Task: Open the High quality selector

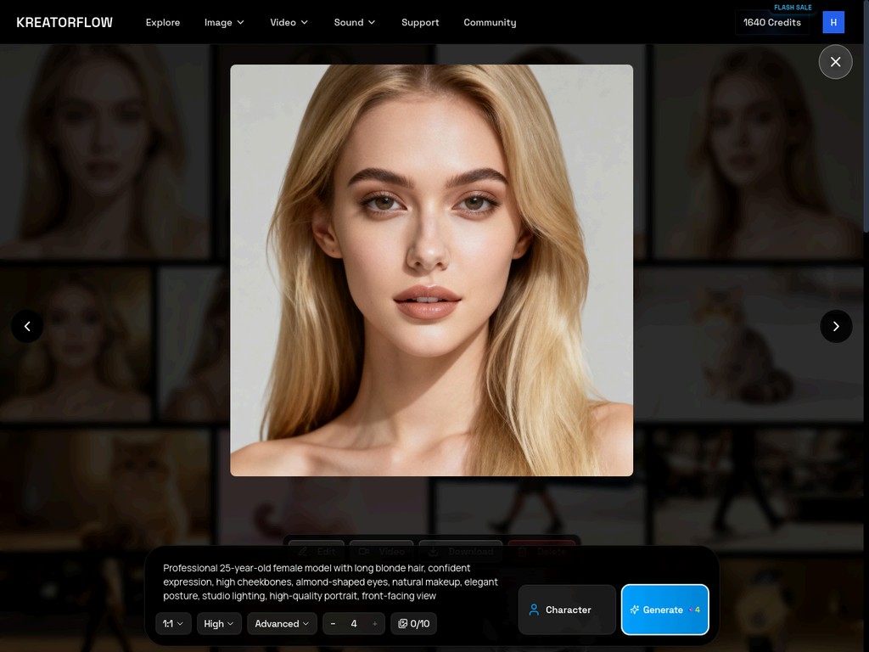Action: pyautogui.click(x=218, y=623)
